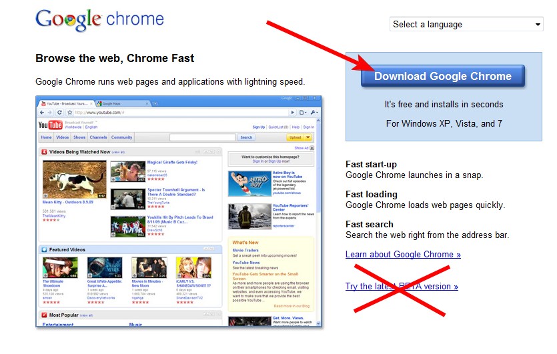Open the Learn about Google Chrome link
The image size is (557, 354).
pyautogui.click(x=403, y=254)
